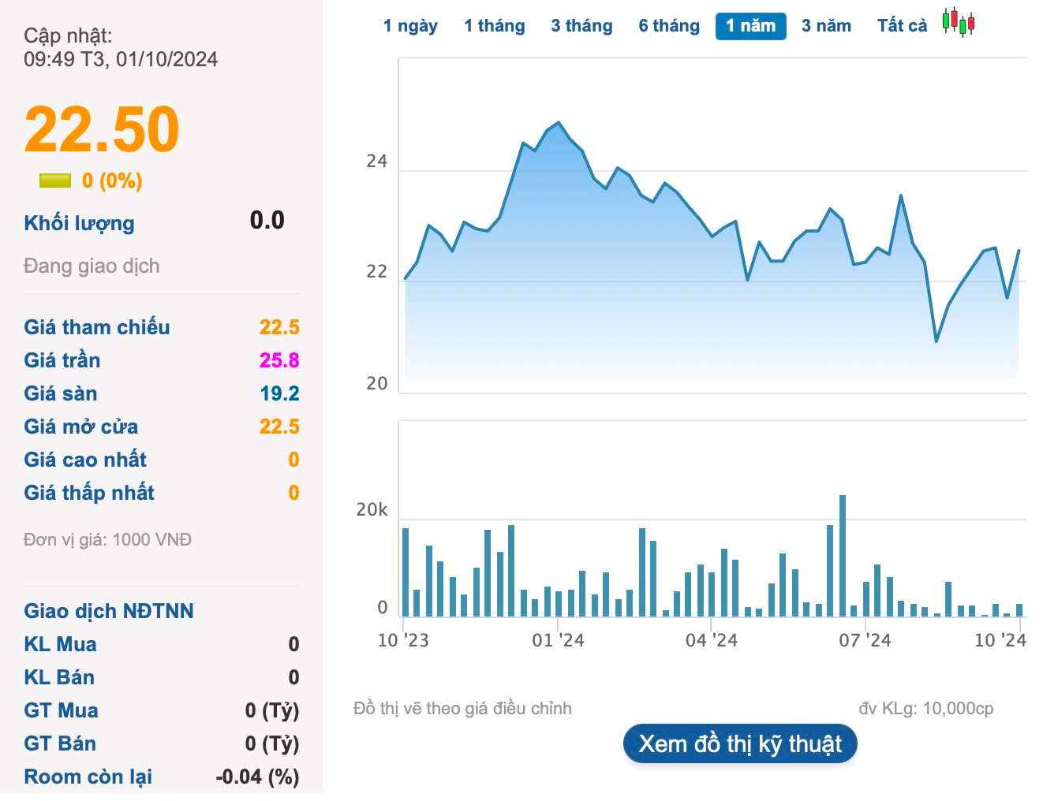Click the 'Giá cao nhất' label
This screenshot has width=1043, height=801.
coord(85,460)
